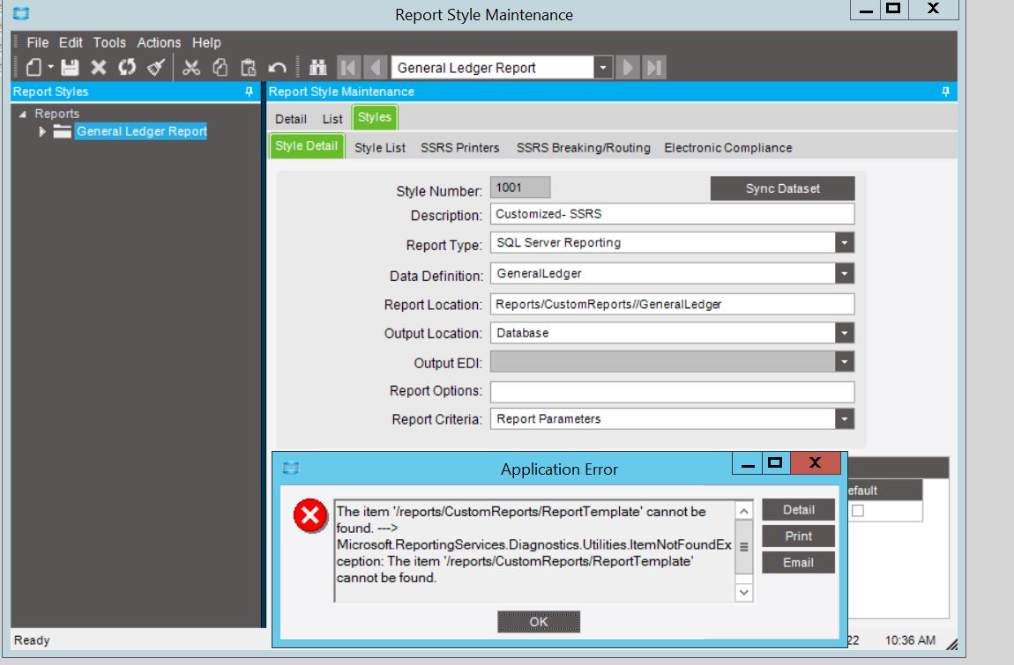Select the Styles tab
This screenshot has width=1014, height=665.
(375, 118)
